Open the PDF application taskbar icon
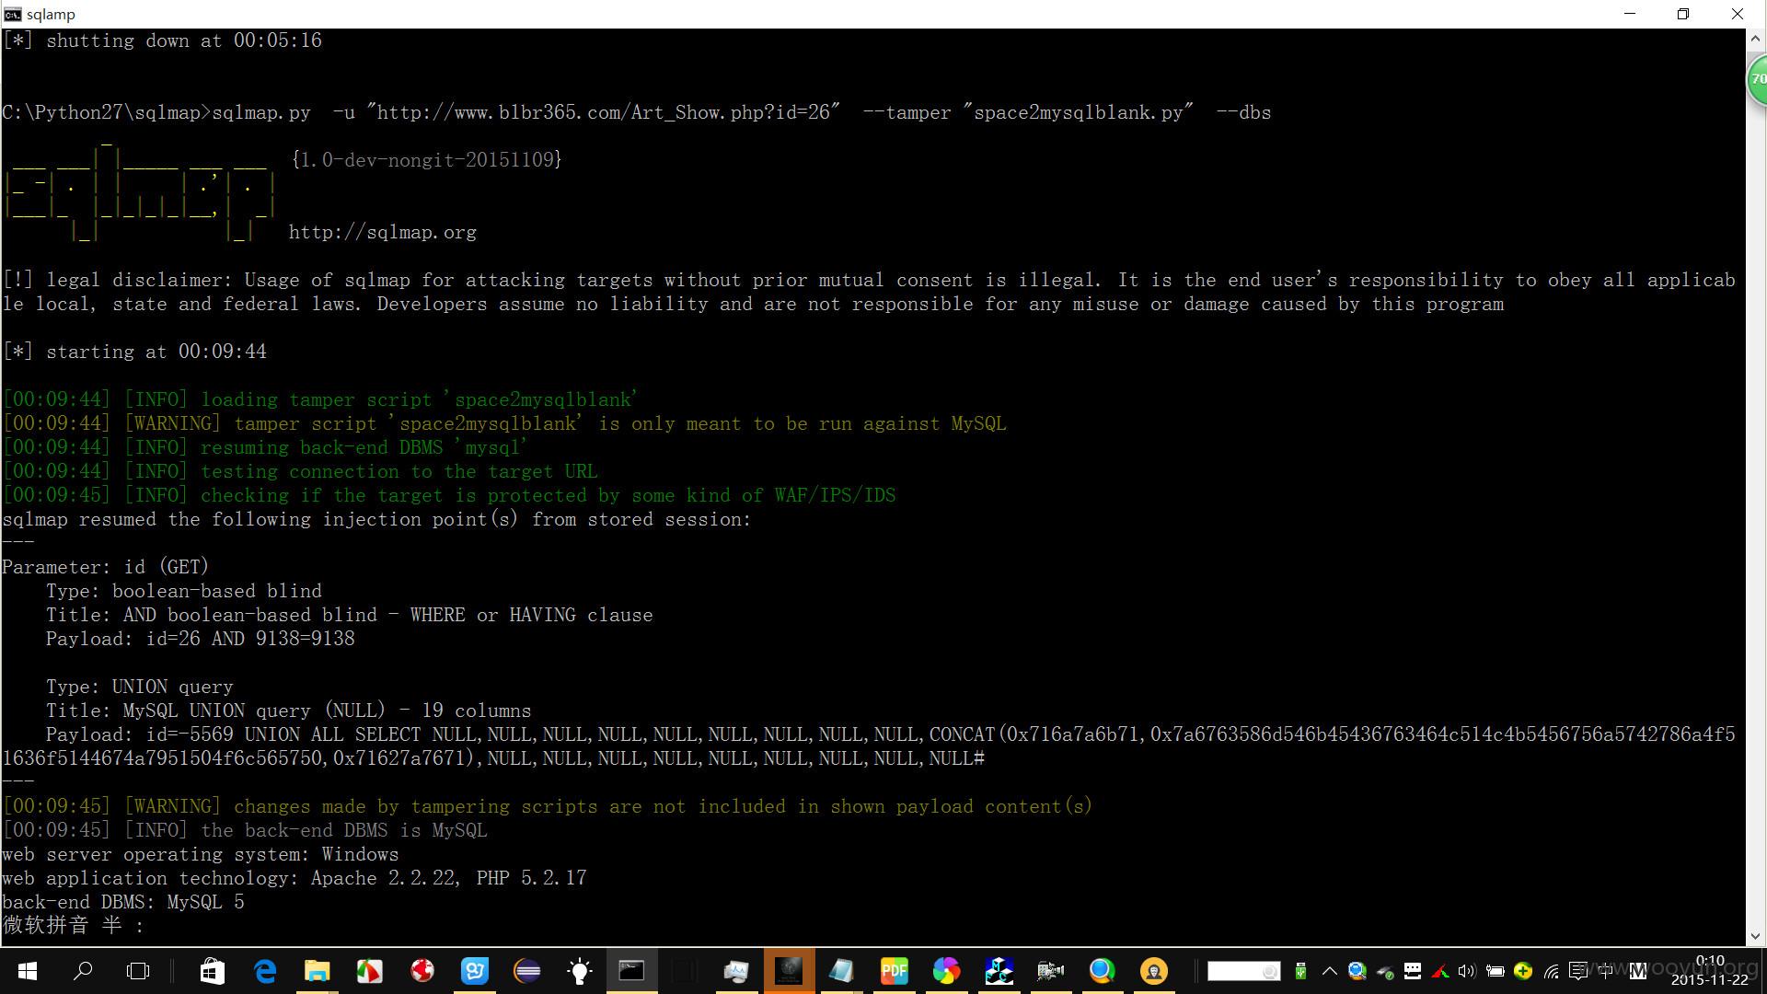The width and height of the screenshot is (1767, 994). 894,971
